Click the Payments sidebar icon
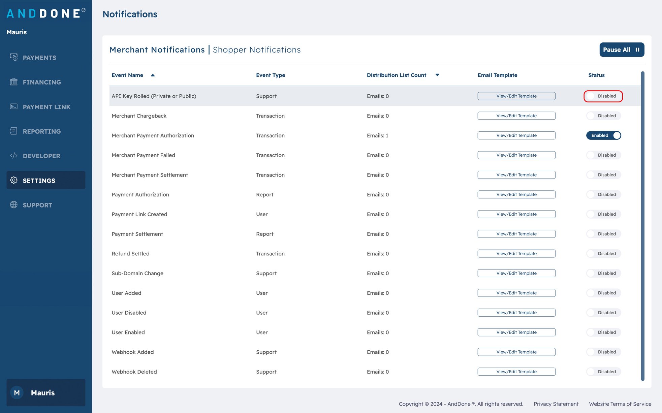Image resolution: width=662 pixels, height=413 pixels. [x=14, y=57]
